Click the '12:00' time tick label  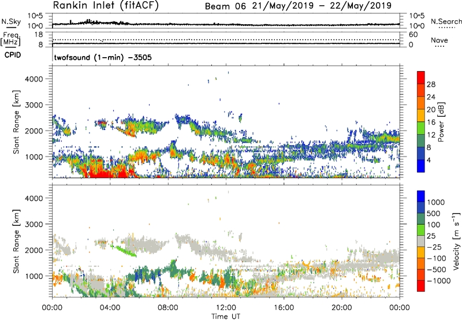coord(226,308)
